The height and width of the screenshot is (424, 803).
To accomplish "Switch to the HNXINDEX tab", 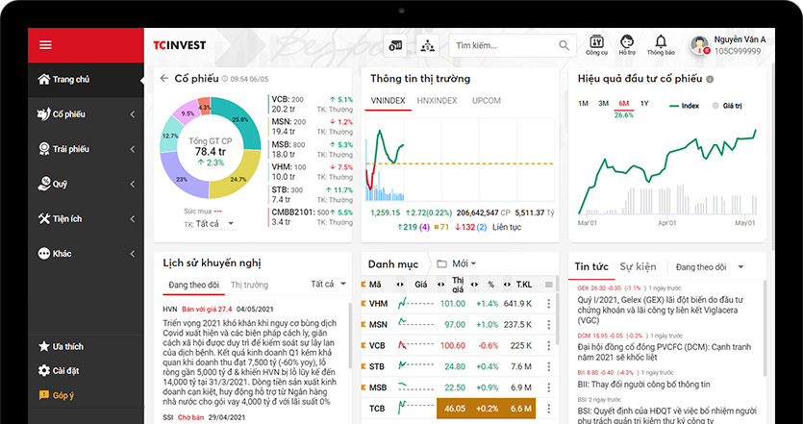I will (x=438, y=101).
